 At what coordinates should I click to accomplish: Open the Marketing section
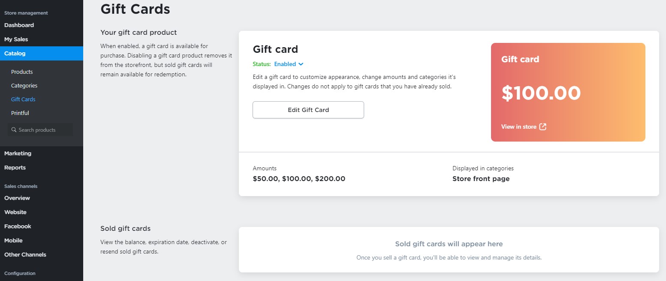[x=18, y=153]
